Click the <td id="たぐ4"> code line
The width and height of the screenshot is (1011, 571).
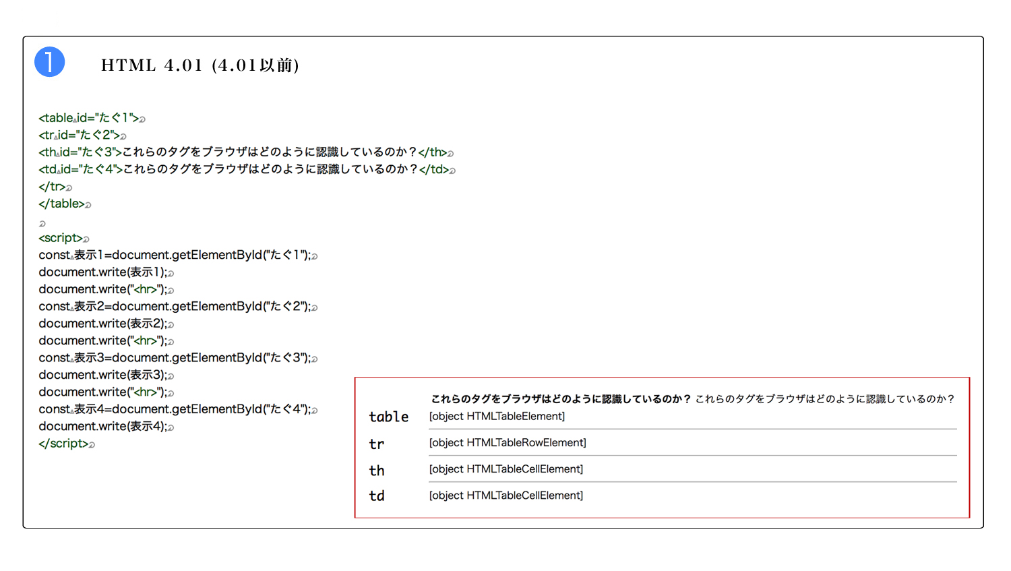[x=247, y=169]
